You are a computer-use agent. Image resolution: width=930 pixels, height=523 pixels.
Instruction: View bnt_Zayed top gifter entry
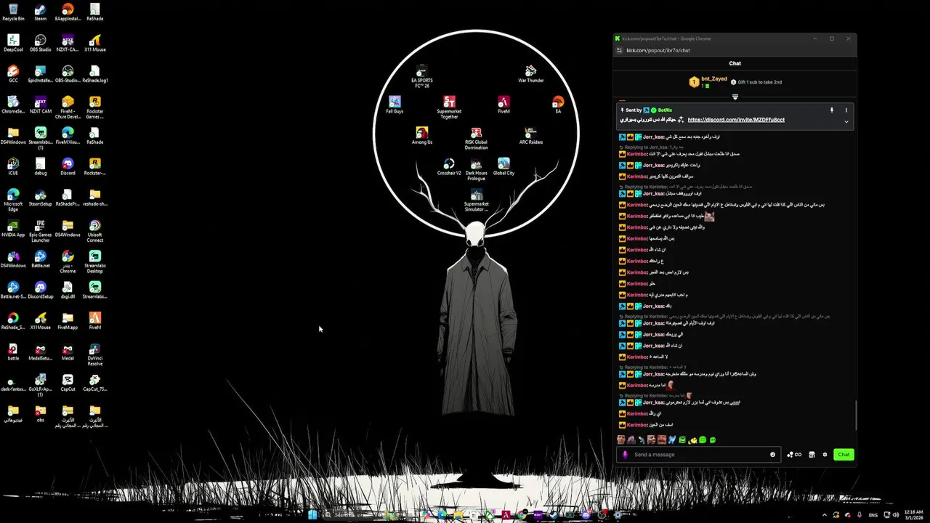pos(708,82)
